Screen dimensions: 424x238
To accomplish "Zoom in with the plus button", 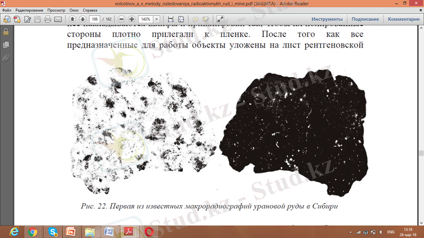I will [x=131, y=19].
